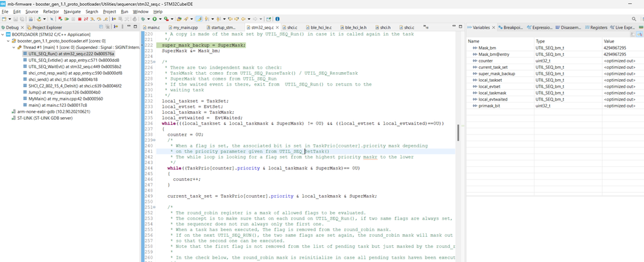Show hidden editor tabs overflow list
The height and width of the screenshot is (262, 644).
[426, 27]
